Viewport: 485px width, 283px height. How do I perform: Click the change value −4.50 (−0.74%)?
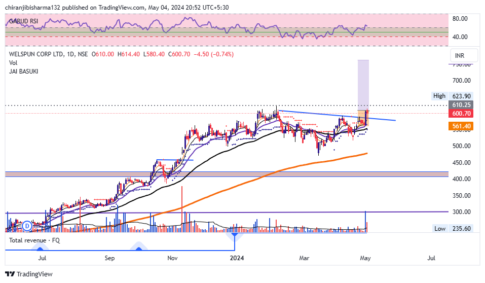tap(213, 54)
